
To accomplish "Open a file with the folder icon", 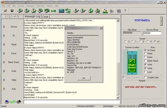I will (x=5, y=11).
